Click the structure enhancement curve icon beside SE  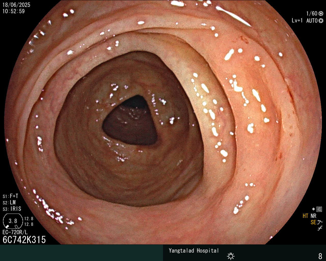pos(320,222)
